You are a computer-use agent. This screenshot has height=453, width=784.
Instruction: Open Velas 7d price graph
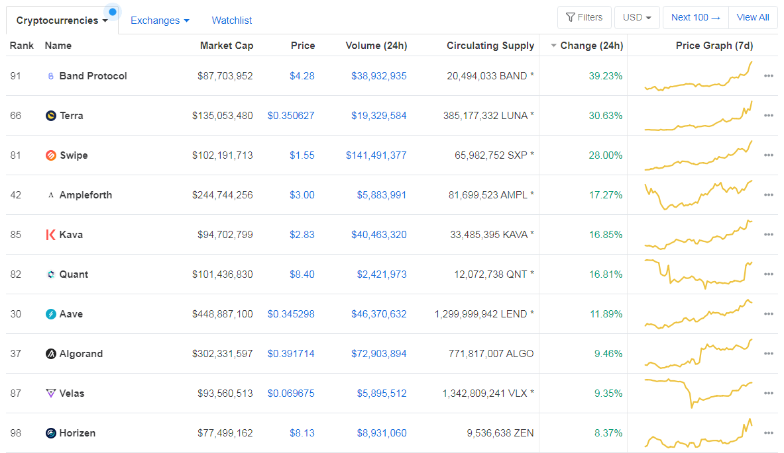(x=699, y=393)
